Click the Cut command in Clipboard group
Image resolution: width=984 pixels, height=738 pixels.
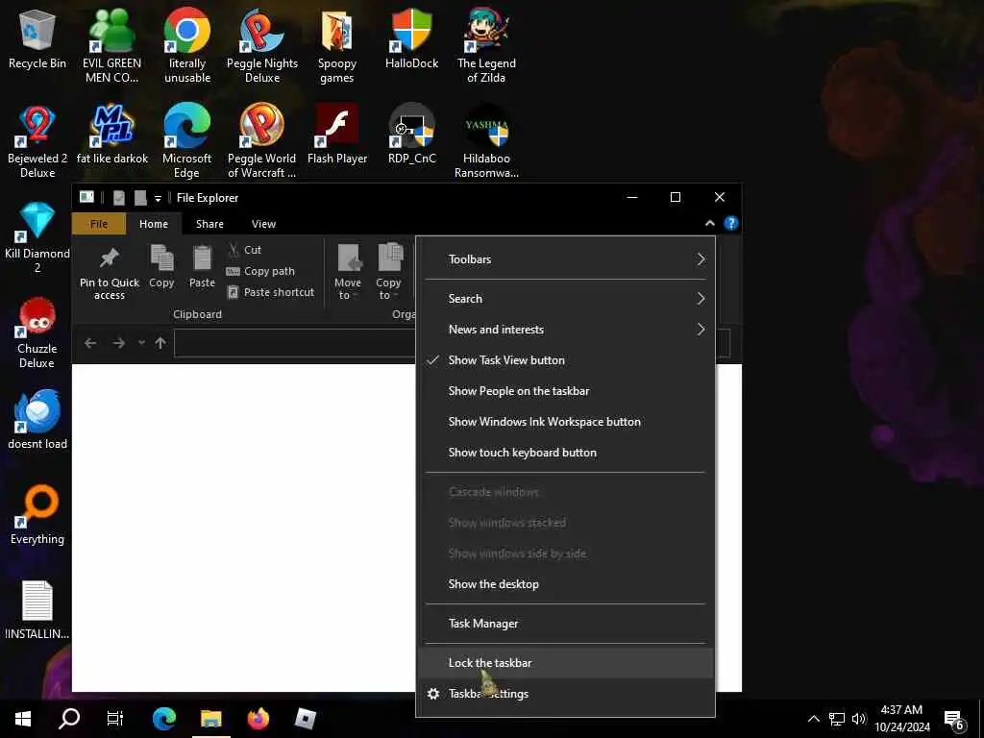pos(244,250)
